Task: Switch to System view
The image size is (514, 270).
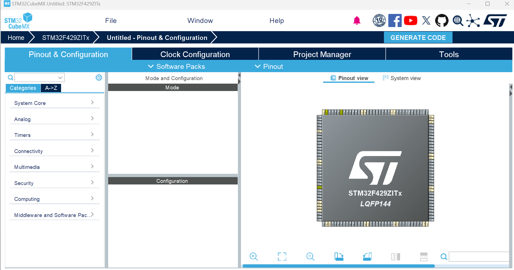Action: pos(401,78)
